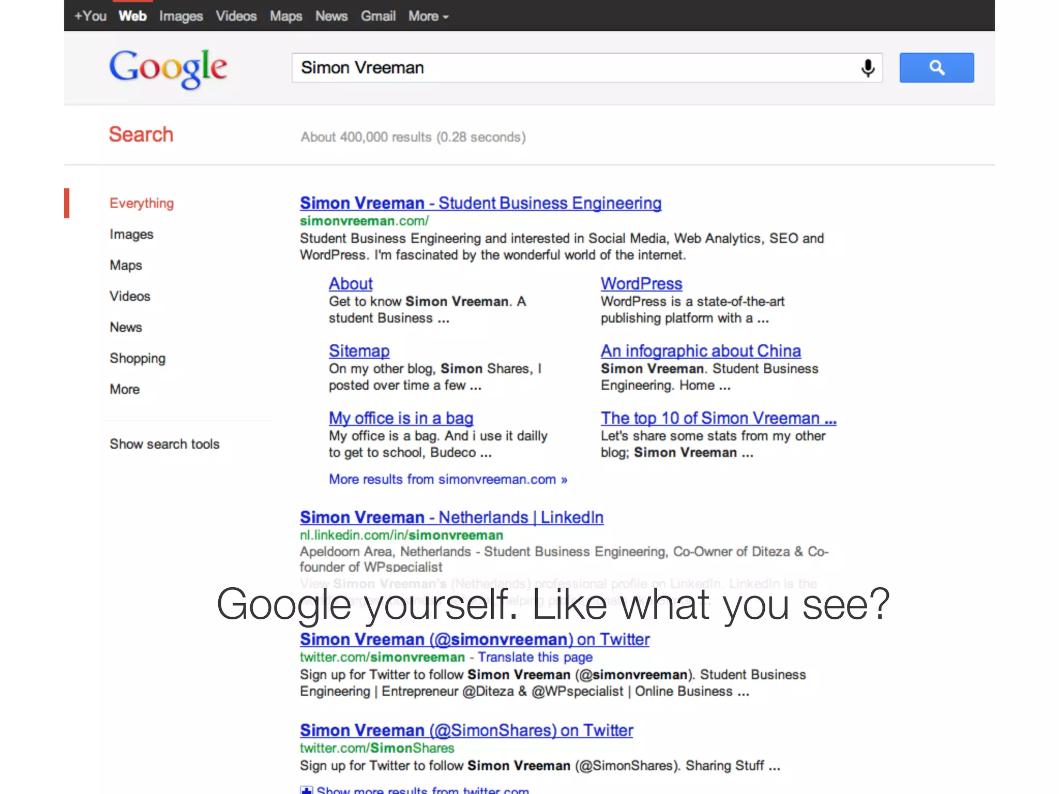Click the +You link in top bar

pyautogui.click(x=90, y=16)
